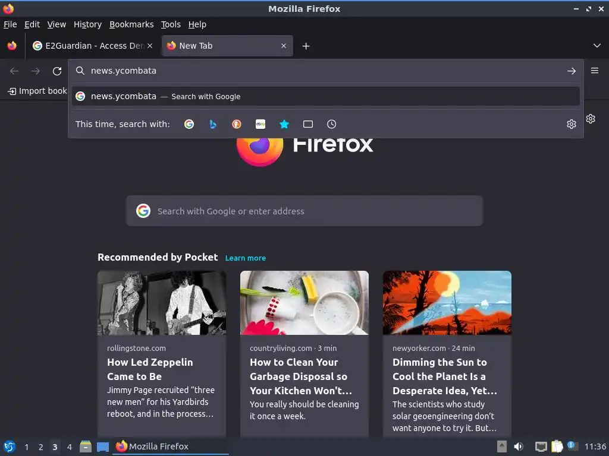Screen dimensions: 609x456
Task: Switch to workspace 2 in taskbar
Action: click(x=41, y=447)
